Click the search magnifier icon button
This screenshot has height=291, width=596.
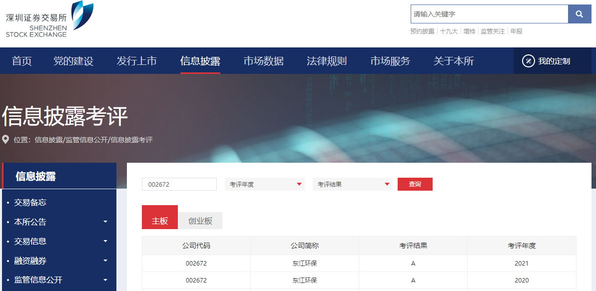580,14
